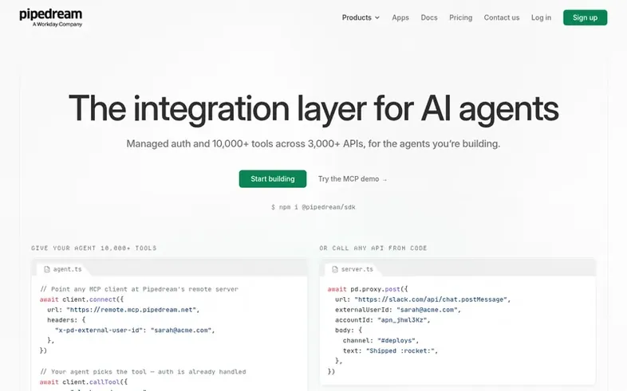Click the remote.mcp.pipedream.net URL string
Screen dimensions: 627x391
132,310
